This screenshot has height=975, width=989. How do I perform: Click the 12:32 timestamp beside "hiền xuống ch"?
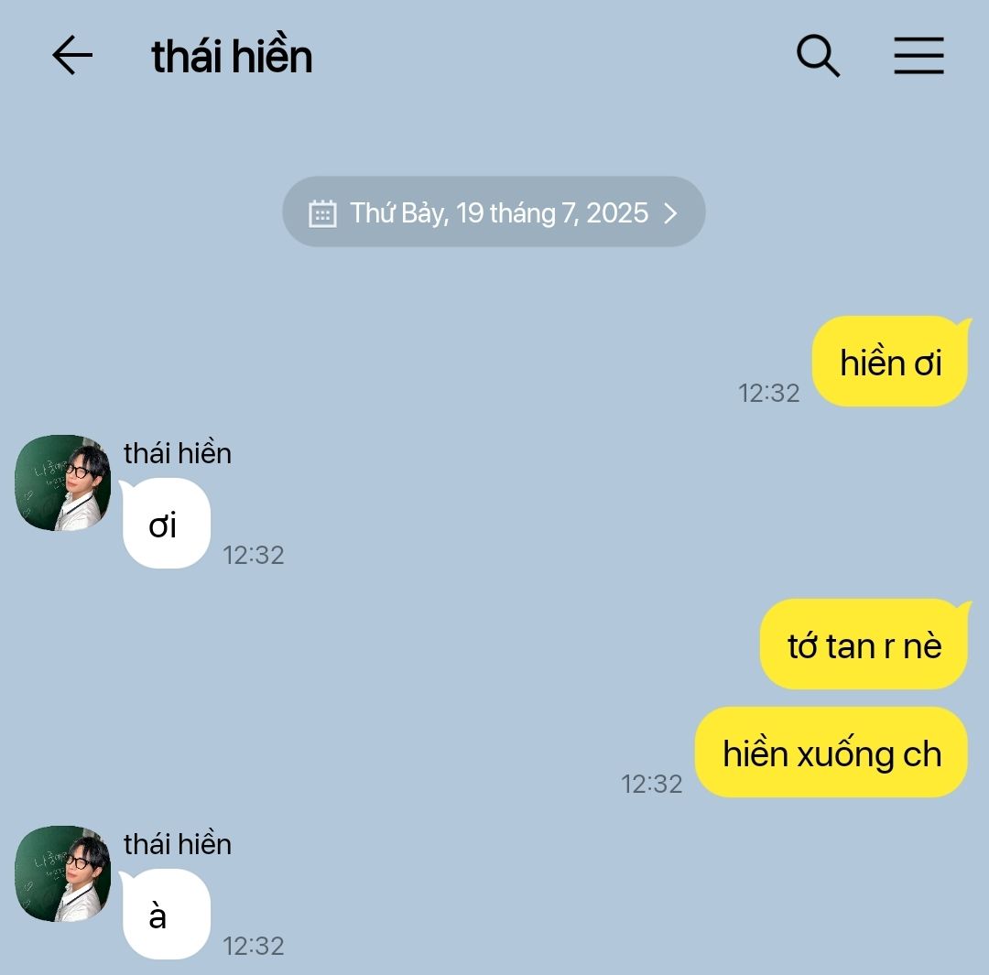pyautogui.click(x=652, y=784)
